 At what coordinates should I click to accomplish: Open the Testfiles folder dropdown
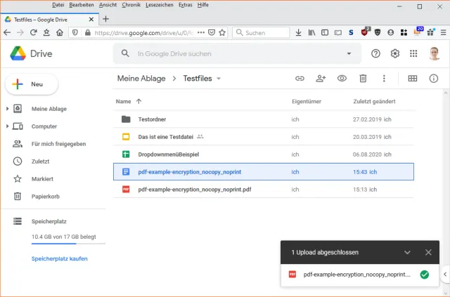219,79
